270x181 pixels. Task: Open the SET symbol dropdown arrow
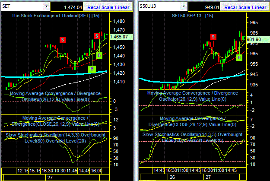pos(46,6)
